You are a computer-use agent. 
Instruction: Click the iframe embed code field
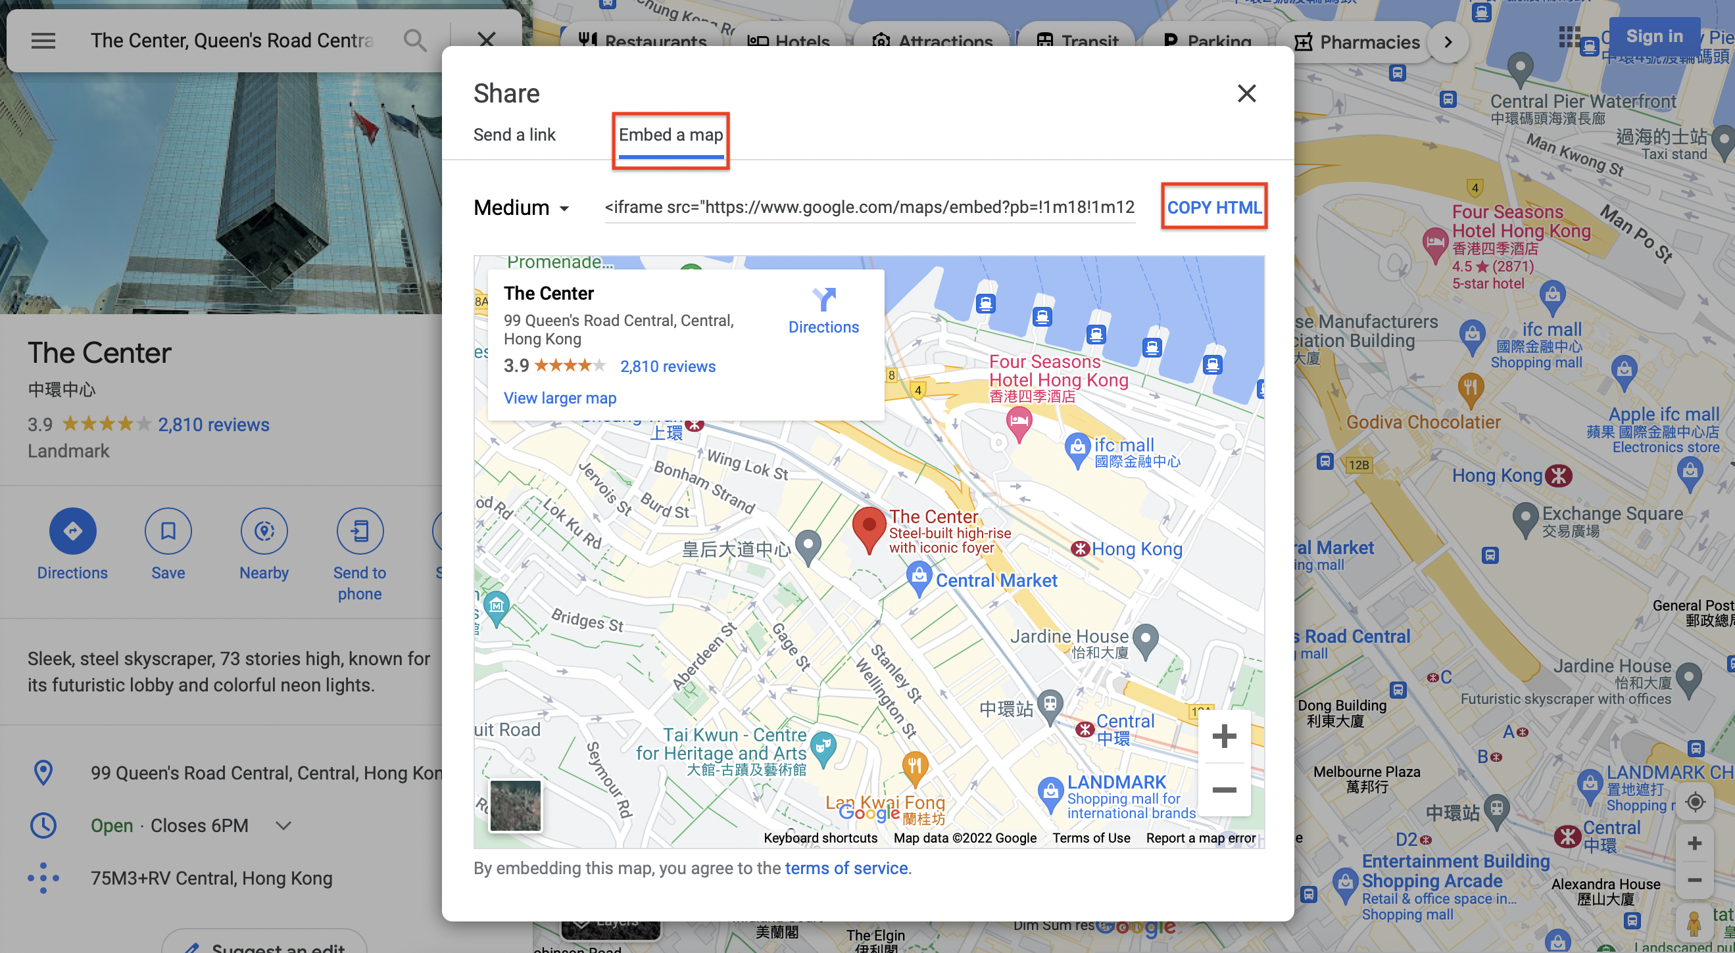tap(869, 207)
